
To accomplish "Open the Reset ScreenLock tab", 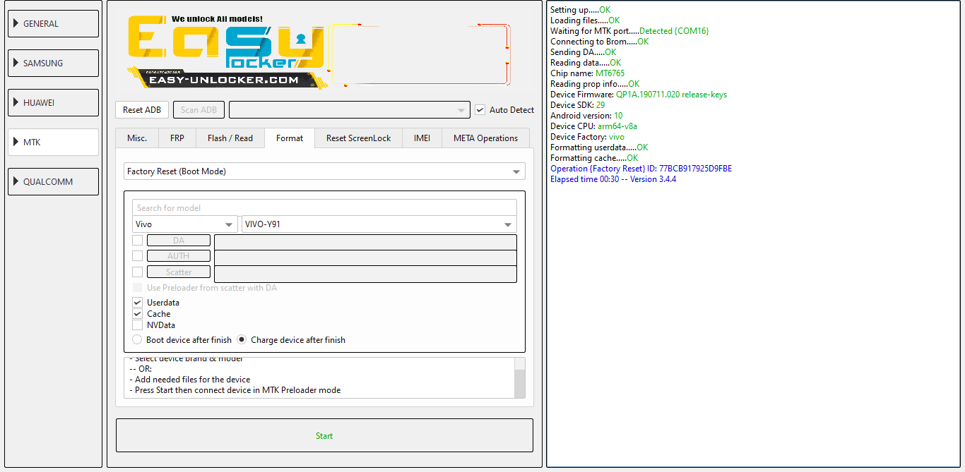I will pos(358,138).
